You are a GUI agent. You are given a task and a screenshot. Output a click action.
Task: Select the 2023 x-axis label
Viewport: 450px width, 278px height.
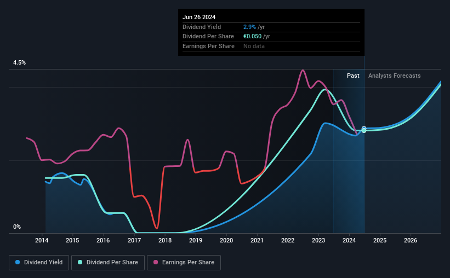point(318,240)
